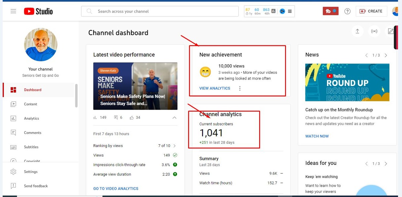
Task: Click the sidebar vertical scrollbar
Action: (x=76, y=96)
